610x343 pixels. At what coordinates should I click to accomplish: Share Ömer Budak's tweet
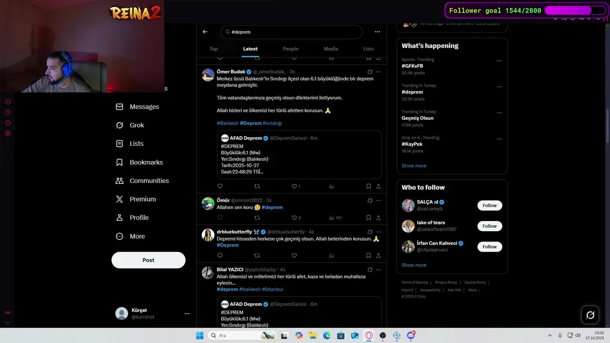click(x=378, y=186)
